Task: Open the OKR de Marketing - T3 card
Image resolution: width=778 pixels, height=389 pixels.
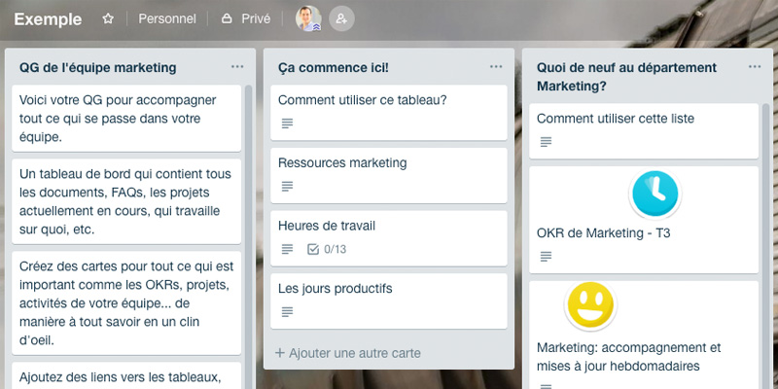Action: (x=644, y=220)
